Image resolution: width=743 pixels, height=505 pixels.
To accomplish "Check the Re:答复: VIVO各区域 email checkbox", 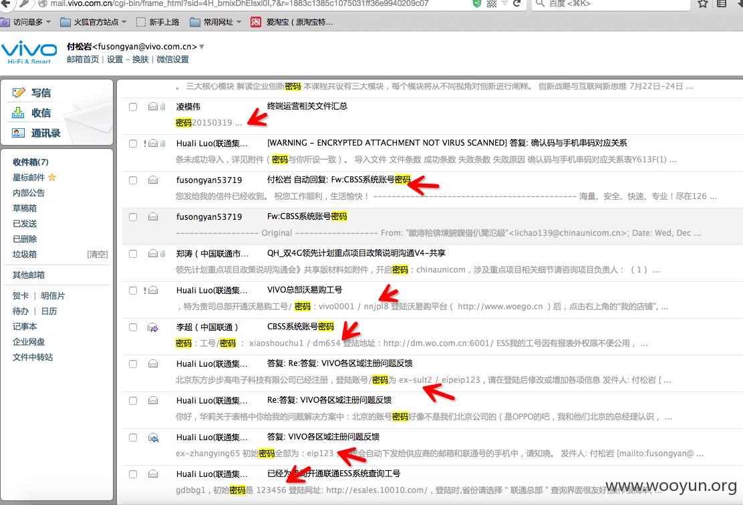I will (x=133, y=401).
